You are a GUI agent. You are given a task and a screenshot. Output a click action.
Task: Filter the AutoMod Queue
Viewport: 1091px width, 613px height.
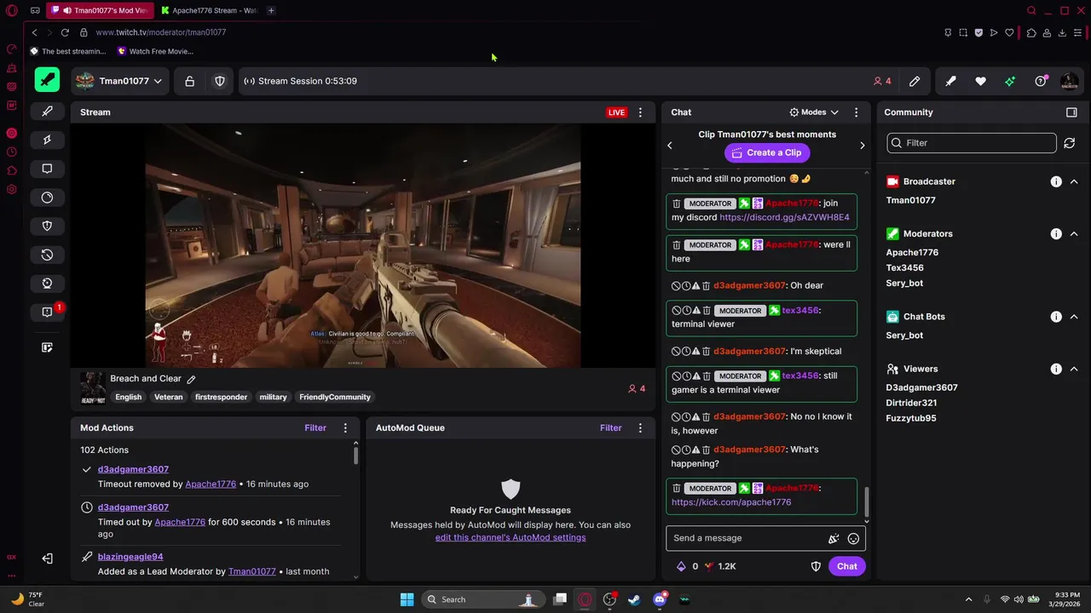pos(611,428)
